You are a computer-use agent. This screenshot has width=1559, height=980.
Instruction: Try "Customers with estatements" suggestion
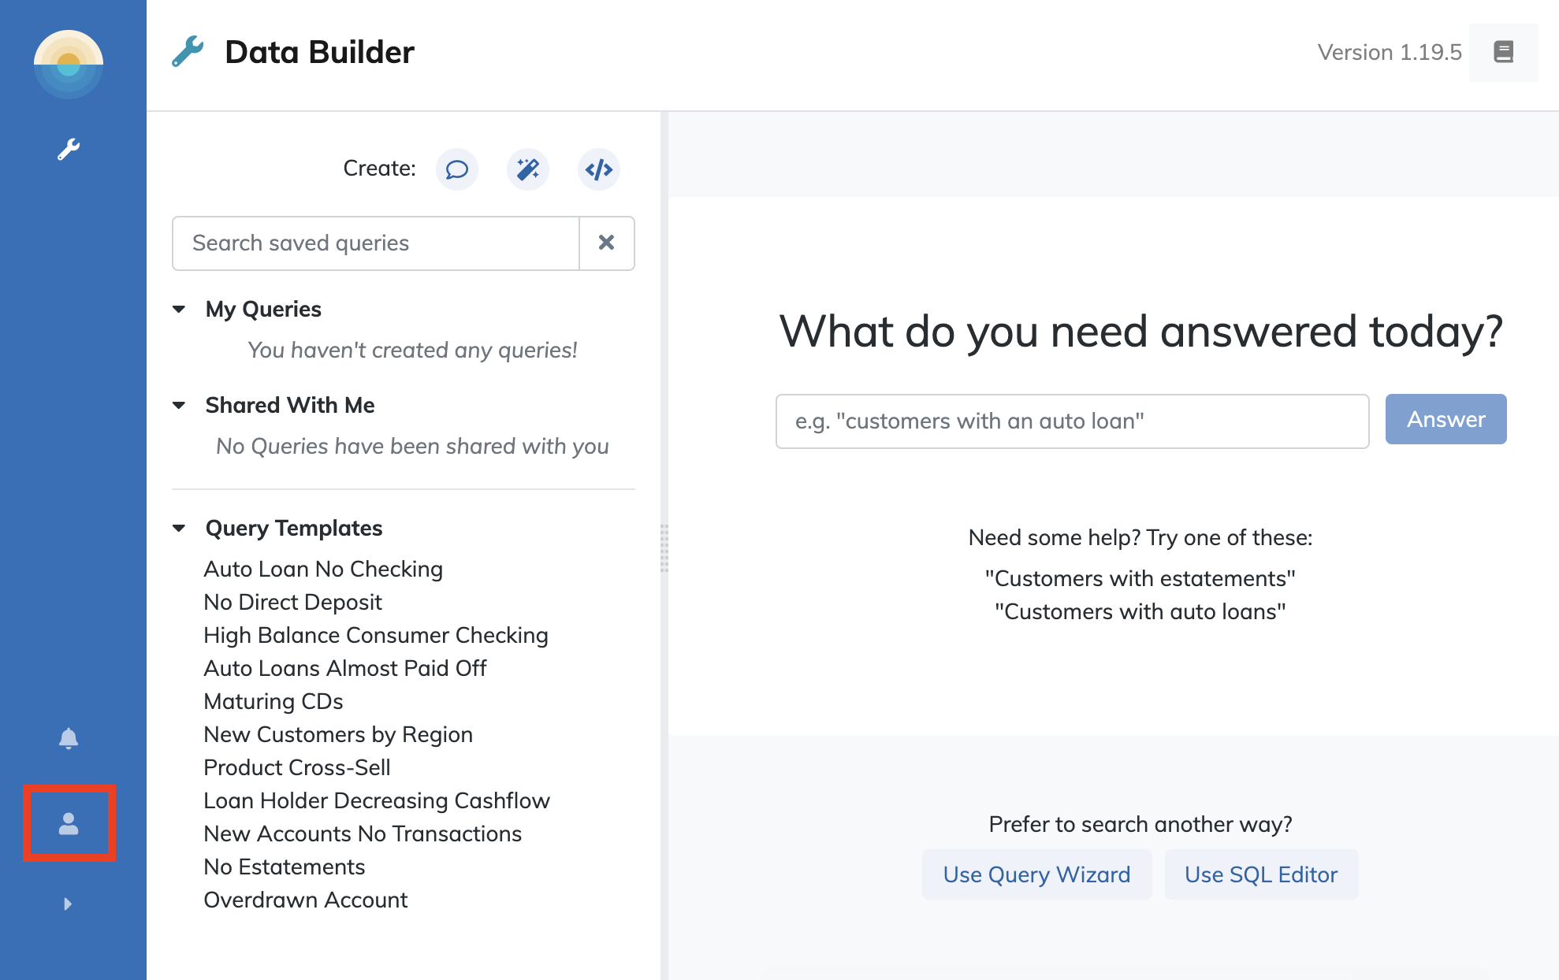click(1140, 578)
